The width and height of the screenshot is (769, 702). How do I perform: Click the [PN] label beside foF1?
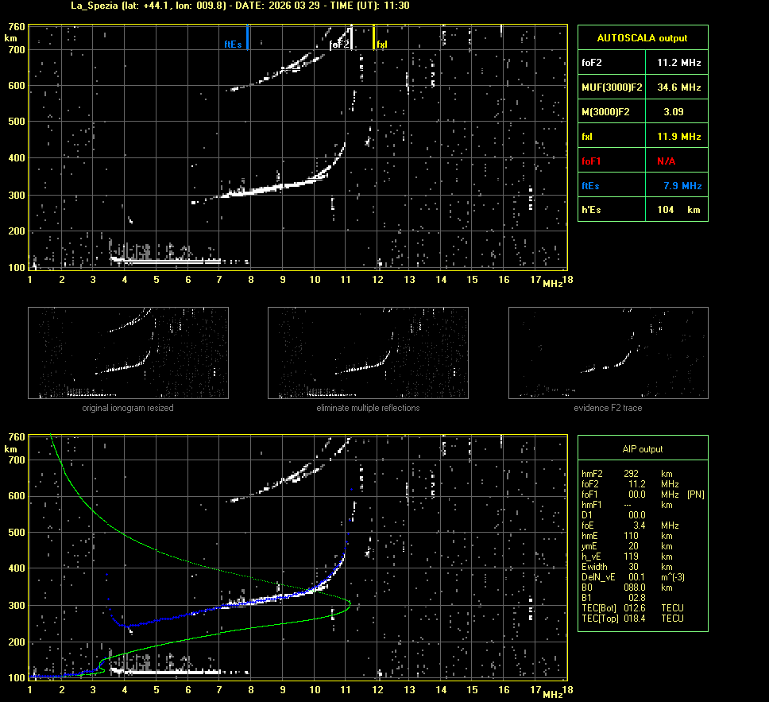(x=695, y=494)
